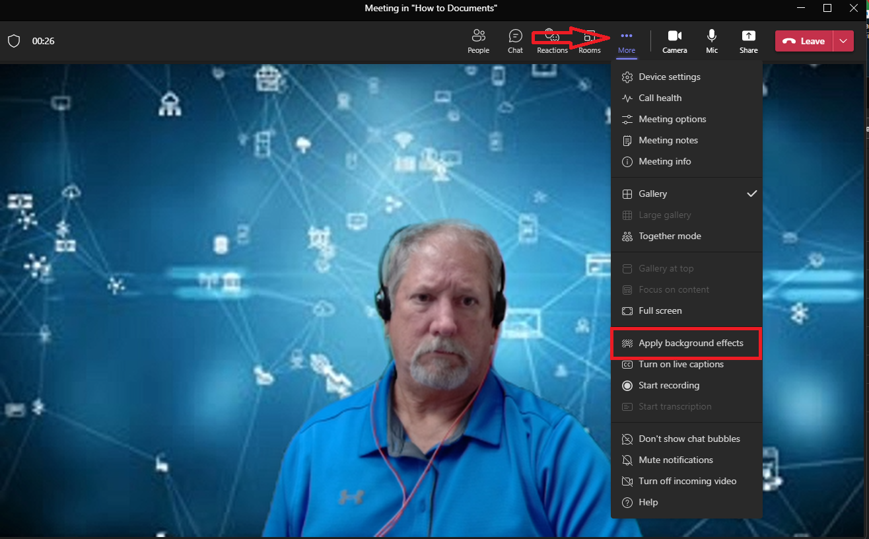The width and height of the screenshot is (869, 539).
Task: Open Meeting notes
Action: click(x=687, y=140)
